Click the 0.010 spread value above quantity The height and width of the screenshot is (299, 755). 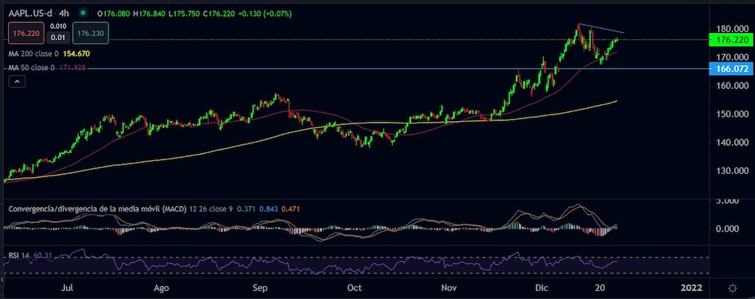click(x=59, y=27)
